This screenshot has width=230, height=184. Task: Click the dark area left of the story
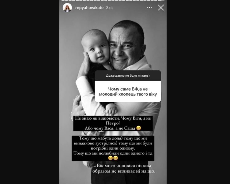[29, 92]
